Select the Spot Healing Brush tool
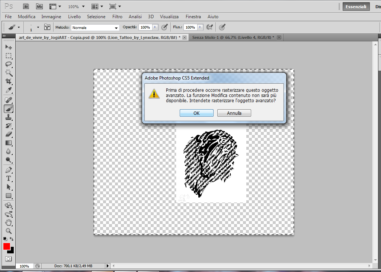381x272 pixels. coord(9,100)
